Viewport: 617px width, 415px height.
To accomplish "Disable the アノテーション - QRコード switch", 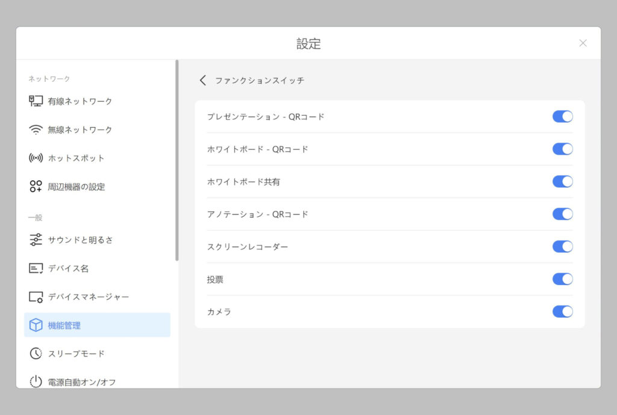I will coord(562,214).
